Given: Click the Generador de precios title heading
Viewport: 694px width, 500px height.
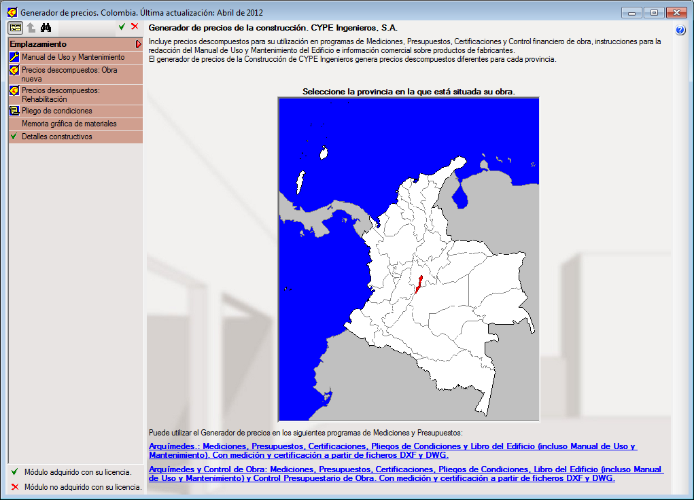Looking at the screenshot, I should coord(273,27).
